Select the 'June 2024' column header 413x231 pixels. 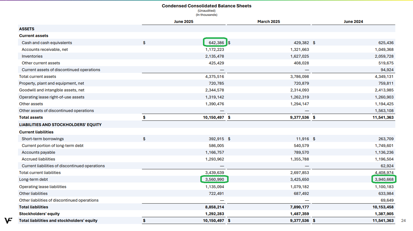tap(353, 21)
